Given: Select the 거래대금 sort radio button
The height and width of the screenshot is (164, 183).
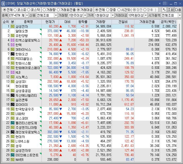Looking at the screenshot, I should 79,10.
